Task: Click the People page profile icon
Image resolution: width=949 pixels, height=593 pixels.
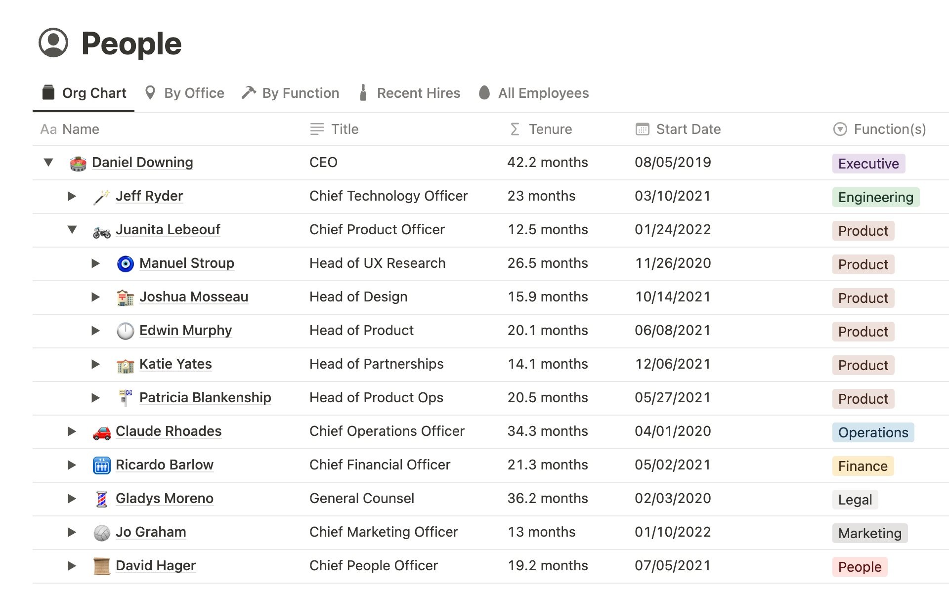Action: 53,43
